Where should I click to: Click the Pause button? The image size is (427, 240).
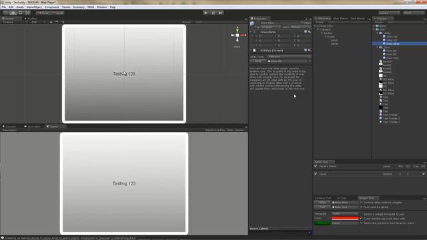[213, 13]
